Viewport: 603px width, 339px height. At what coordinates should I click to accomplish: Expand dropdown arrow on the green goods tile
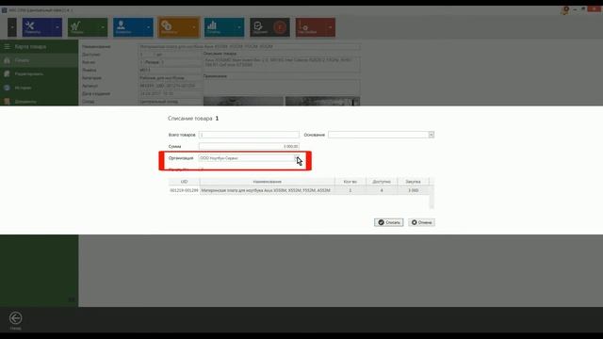[103, 27]
